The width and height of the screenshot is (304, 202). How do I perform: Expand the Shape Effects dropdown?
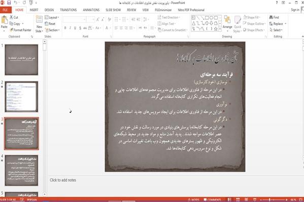coord(254,30)
